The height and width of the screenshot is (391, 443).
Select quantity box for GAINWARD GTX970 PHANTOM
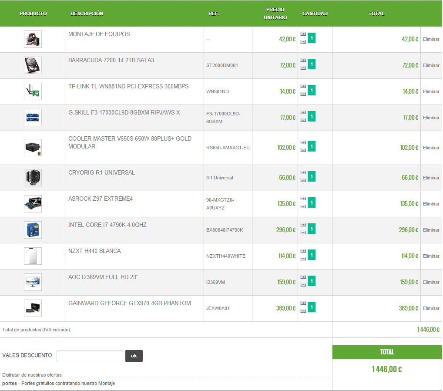coord(311,307)
